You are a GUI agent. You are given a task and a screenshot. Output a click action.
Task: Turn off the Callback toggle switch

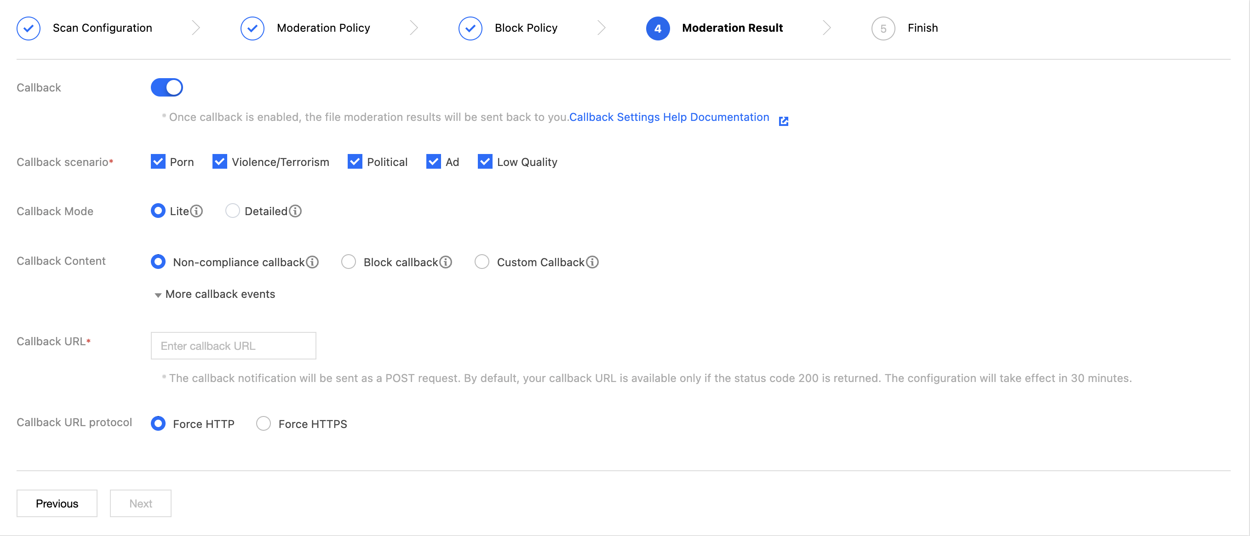tap(166, 87)
